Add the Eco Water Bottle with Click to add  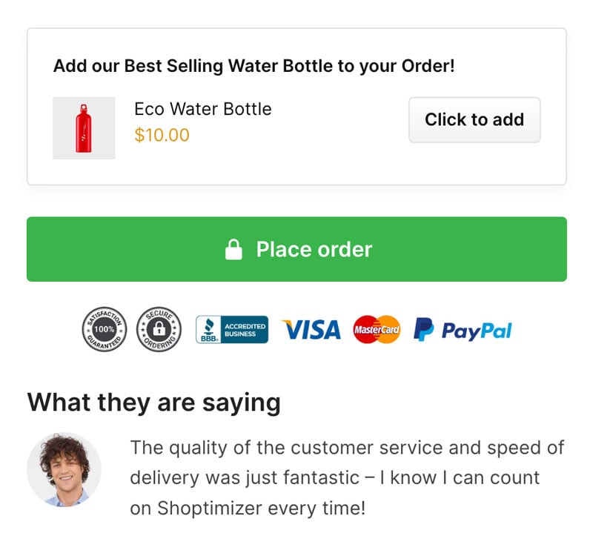tap(474, 120)
